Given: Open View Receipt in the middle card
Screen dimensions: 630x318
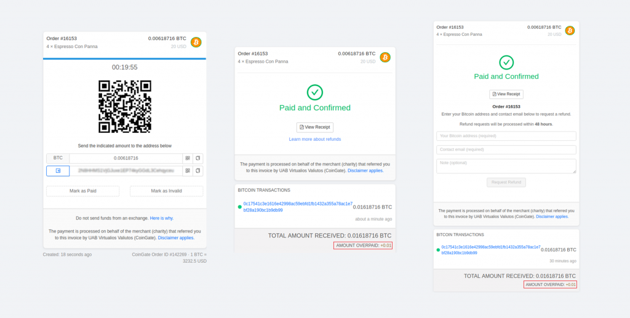Looking at the screenshot, I should pos(315,127).
